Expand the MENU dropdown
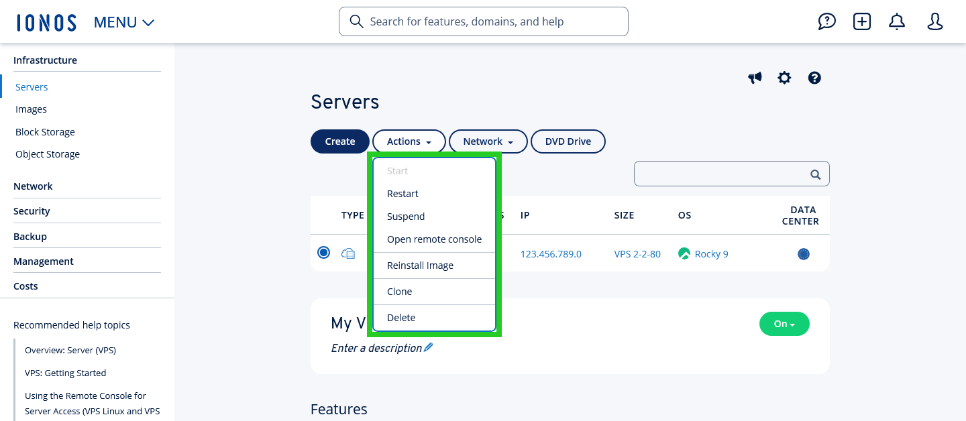Viewport: 966px width, 421px height. (x=124, y=22)
